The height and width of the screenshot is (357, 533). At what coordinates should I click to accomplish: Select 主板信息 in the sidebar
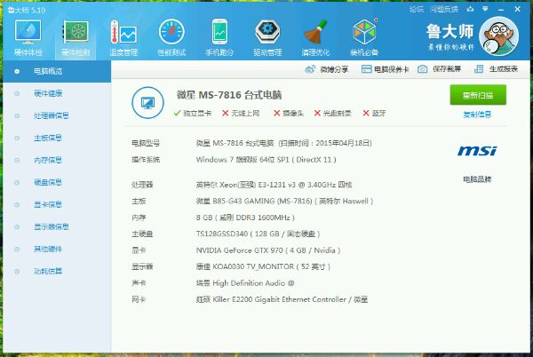coord(57,138)
